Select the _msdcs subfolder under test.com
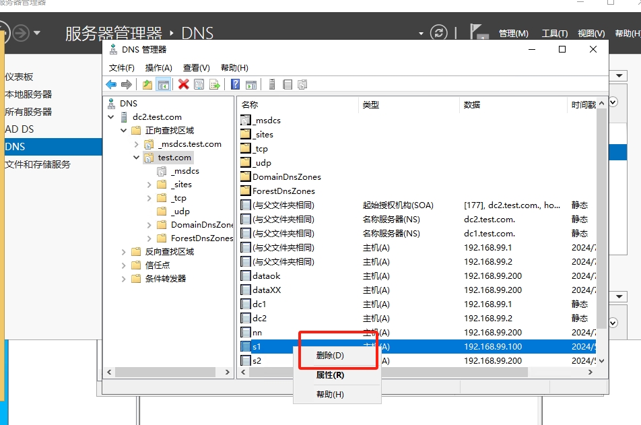 click(x=184, y=171)
